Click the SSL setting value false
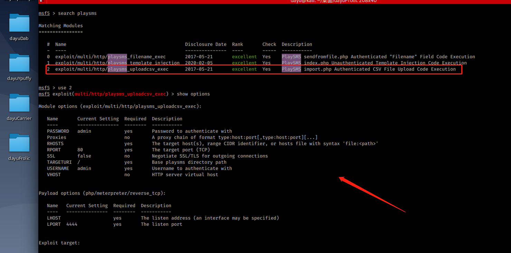Image resolution: width=511 pixels, height=253 pixels. click(84, 156)
